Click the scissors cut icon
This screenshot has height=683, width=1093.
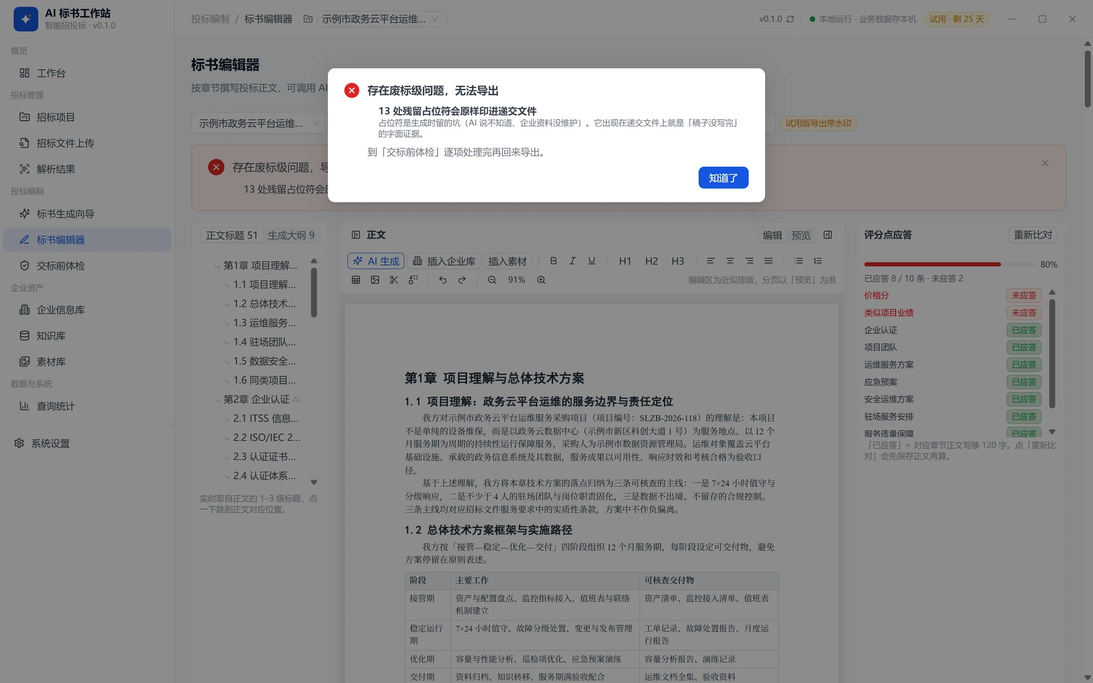click(x=394, y=280)
